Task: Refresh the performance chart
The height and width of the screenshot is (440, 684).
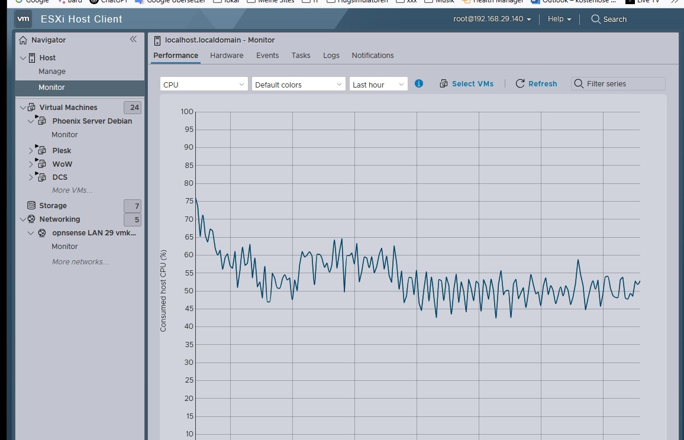Action: pos(536,84)
